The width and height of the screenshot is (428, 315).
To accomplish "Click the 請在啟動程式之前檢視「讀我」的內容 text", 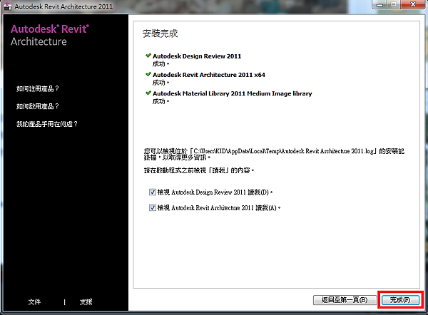I will tap(199, 170).
